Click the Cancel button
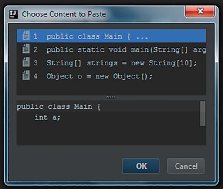 (x=186, y=166)
